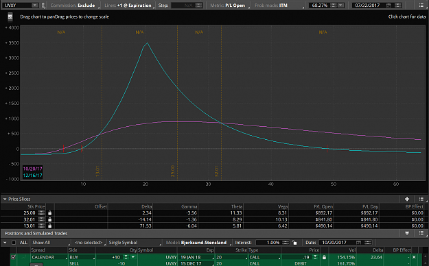This screenshot has height=266, width=429.
Task: Open the strike 20 dropdown on BUY row
Action: 231,257
